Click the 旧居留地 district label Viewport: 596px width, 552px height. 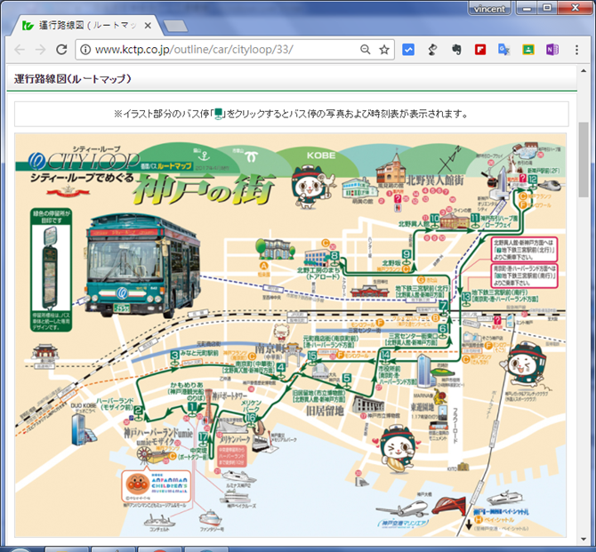tap(325, 411)
